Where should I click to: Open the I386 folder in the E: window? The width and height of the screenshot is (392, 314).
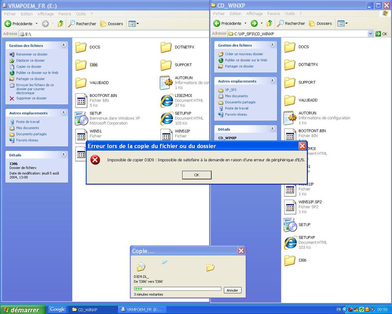tap(81, 65)
